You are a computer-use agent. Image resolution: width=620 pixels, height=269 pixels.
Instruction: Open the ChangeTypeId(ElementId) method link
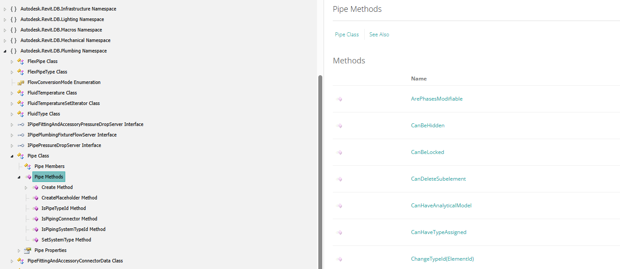[443, 259]
